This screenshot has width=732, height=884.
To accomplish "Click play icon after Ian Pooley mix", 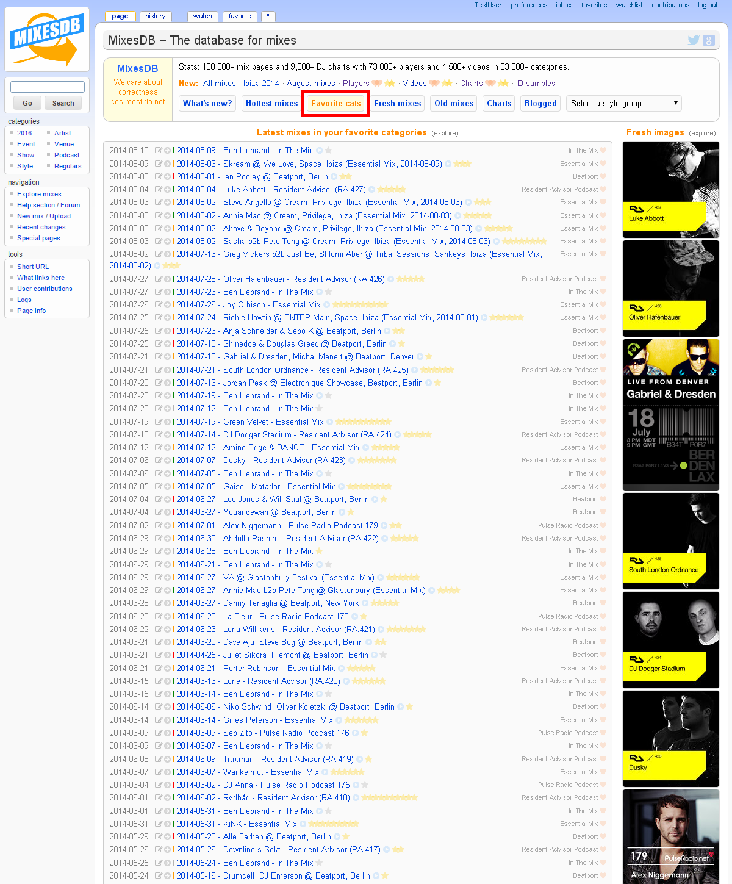I will click(334, 177).
